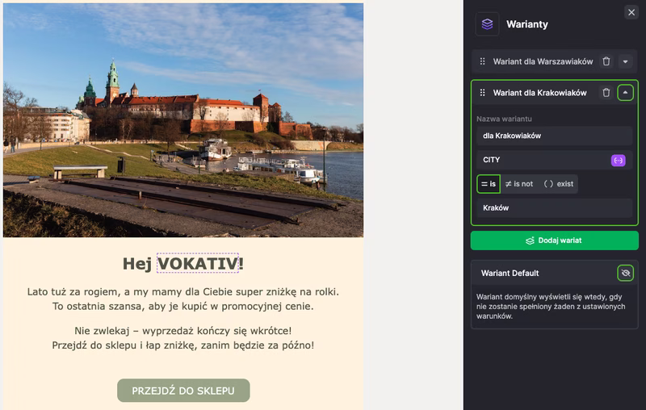The height and width of the screenshot is (410, 646).
Task: Click the Dodaj wariat button
Action: [x=554, y=241]
